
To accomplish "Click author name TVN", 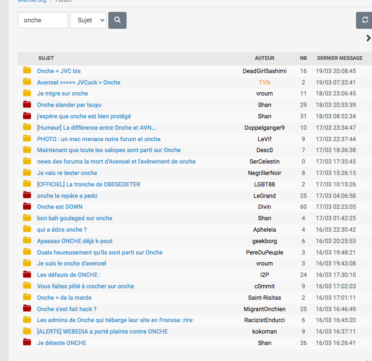I will click(265, 82).
